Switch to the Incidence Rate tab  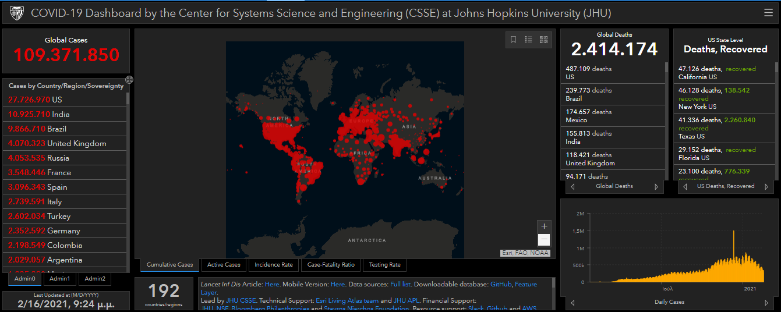273,265
